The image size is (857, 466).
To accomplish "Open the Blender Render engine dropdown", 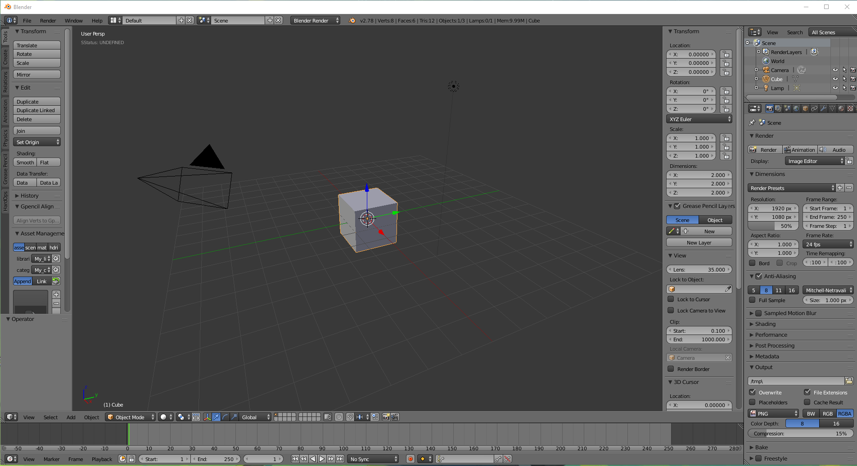I will pos(315,20).
